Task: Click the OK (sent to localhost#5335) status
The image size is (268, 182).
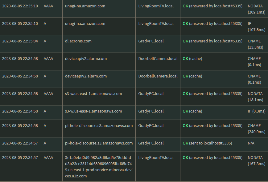Action: [207, 143]
